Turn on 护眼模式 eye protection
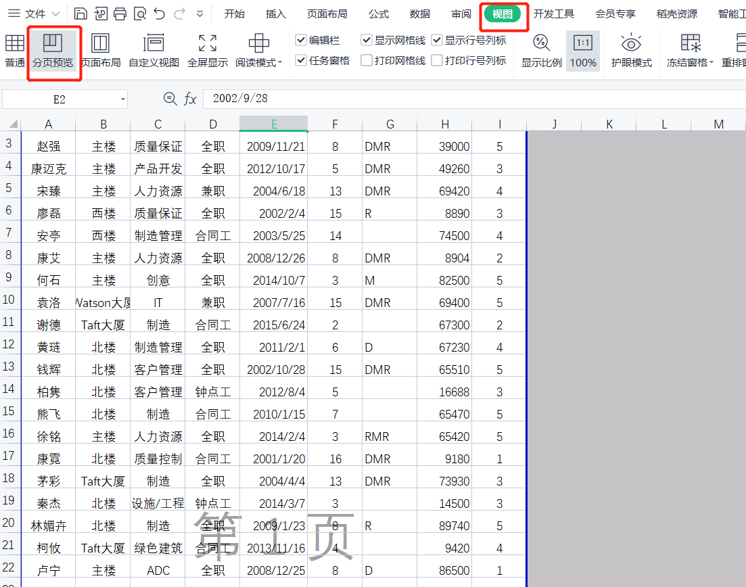Image resolution: width=746 pixels, height=587 pixels. pyautogui.click(x=631, y=51)
